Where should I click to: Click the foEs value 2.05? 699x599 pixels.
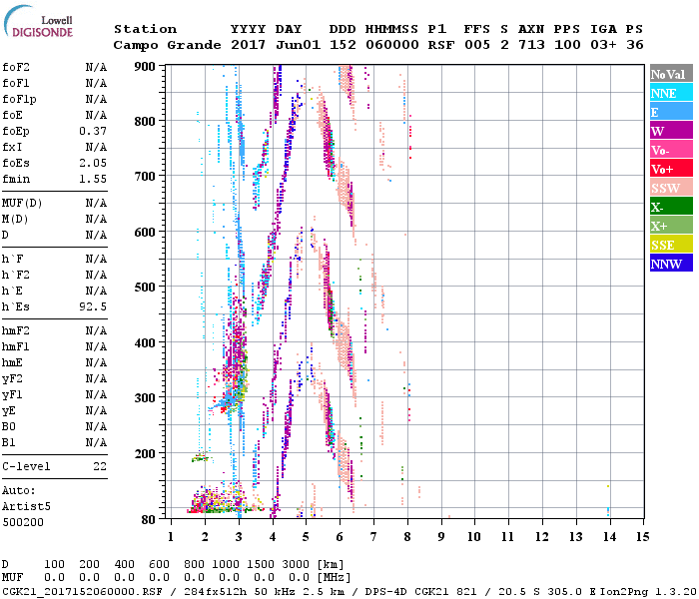pos(93,163)
